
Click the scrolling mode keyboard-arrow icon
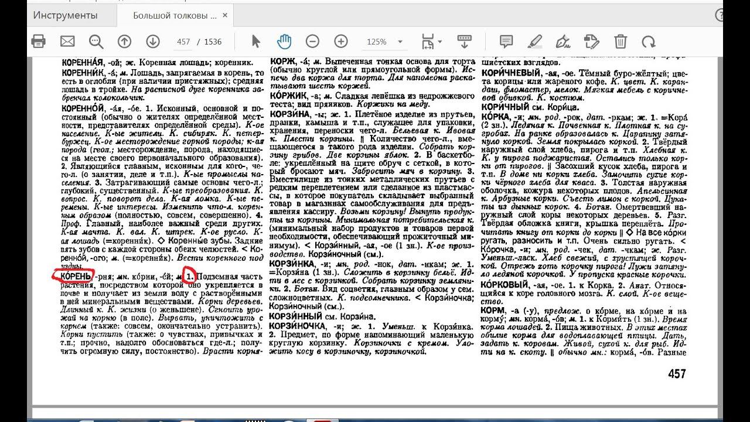[x=464, y=41]
